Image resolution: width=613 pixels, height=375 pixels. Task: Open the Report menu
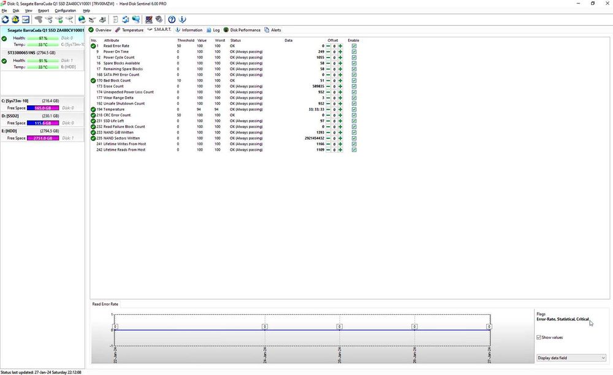pyautogui.click(x=44, y=10)
